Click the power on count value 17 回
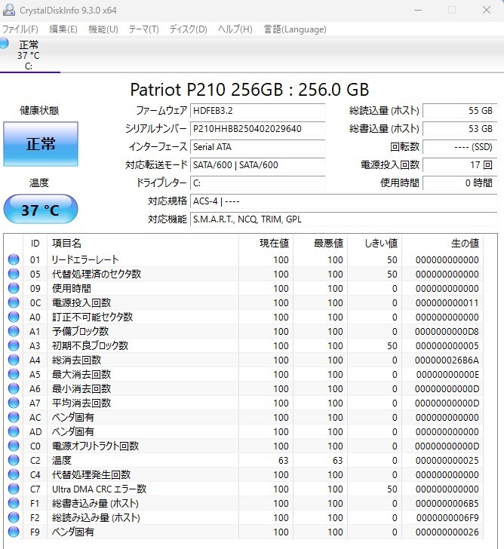The height and width of the screenshot is (549, 504). click(x=460, y=165)
